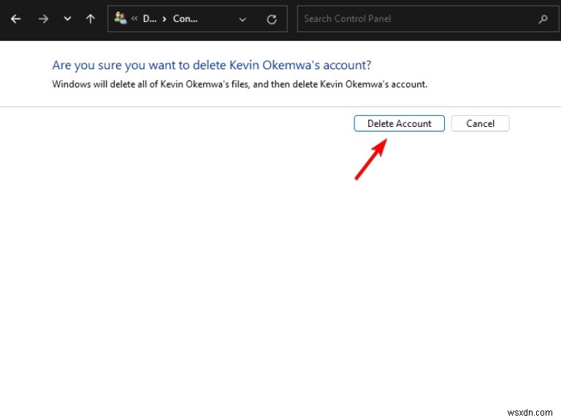Expand the double-chevron breadcrumb overflow
The image size is (561, 420).
point(135,19)
